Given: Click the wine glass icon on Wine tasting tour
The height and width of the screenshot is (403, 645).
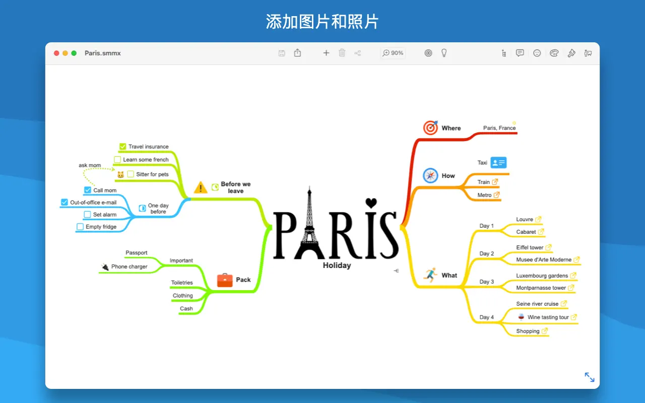Looking at the screenshot, I should [521, 317].
